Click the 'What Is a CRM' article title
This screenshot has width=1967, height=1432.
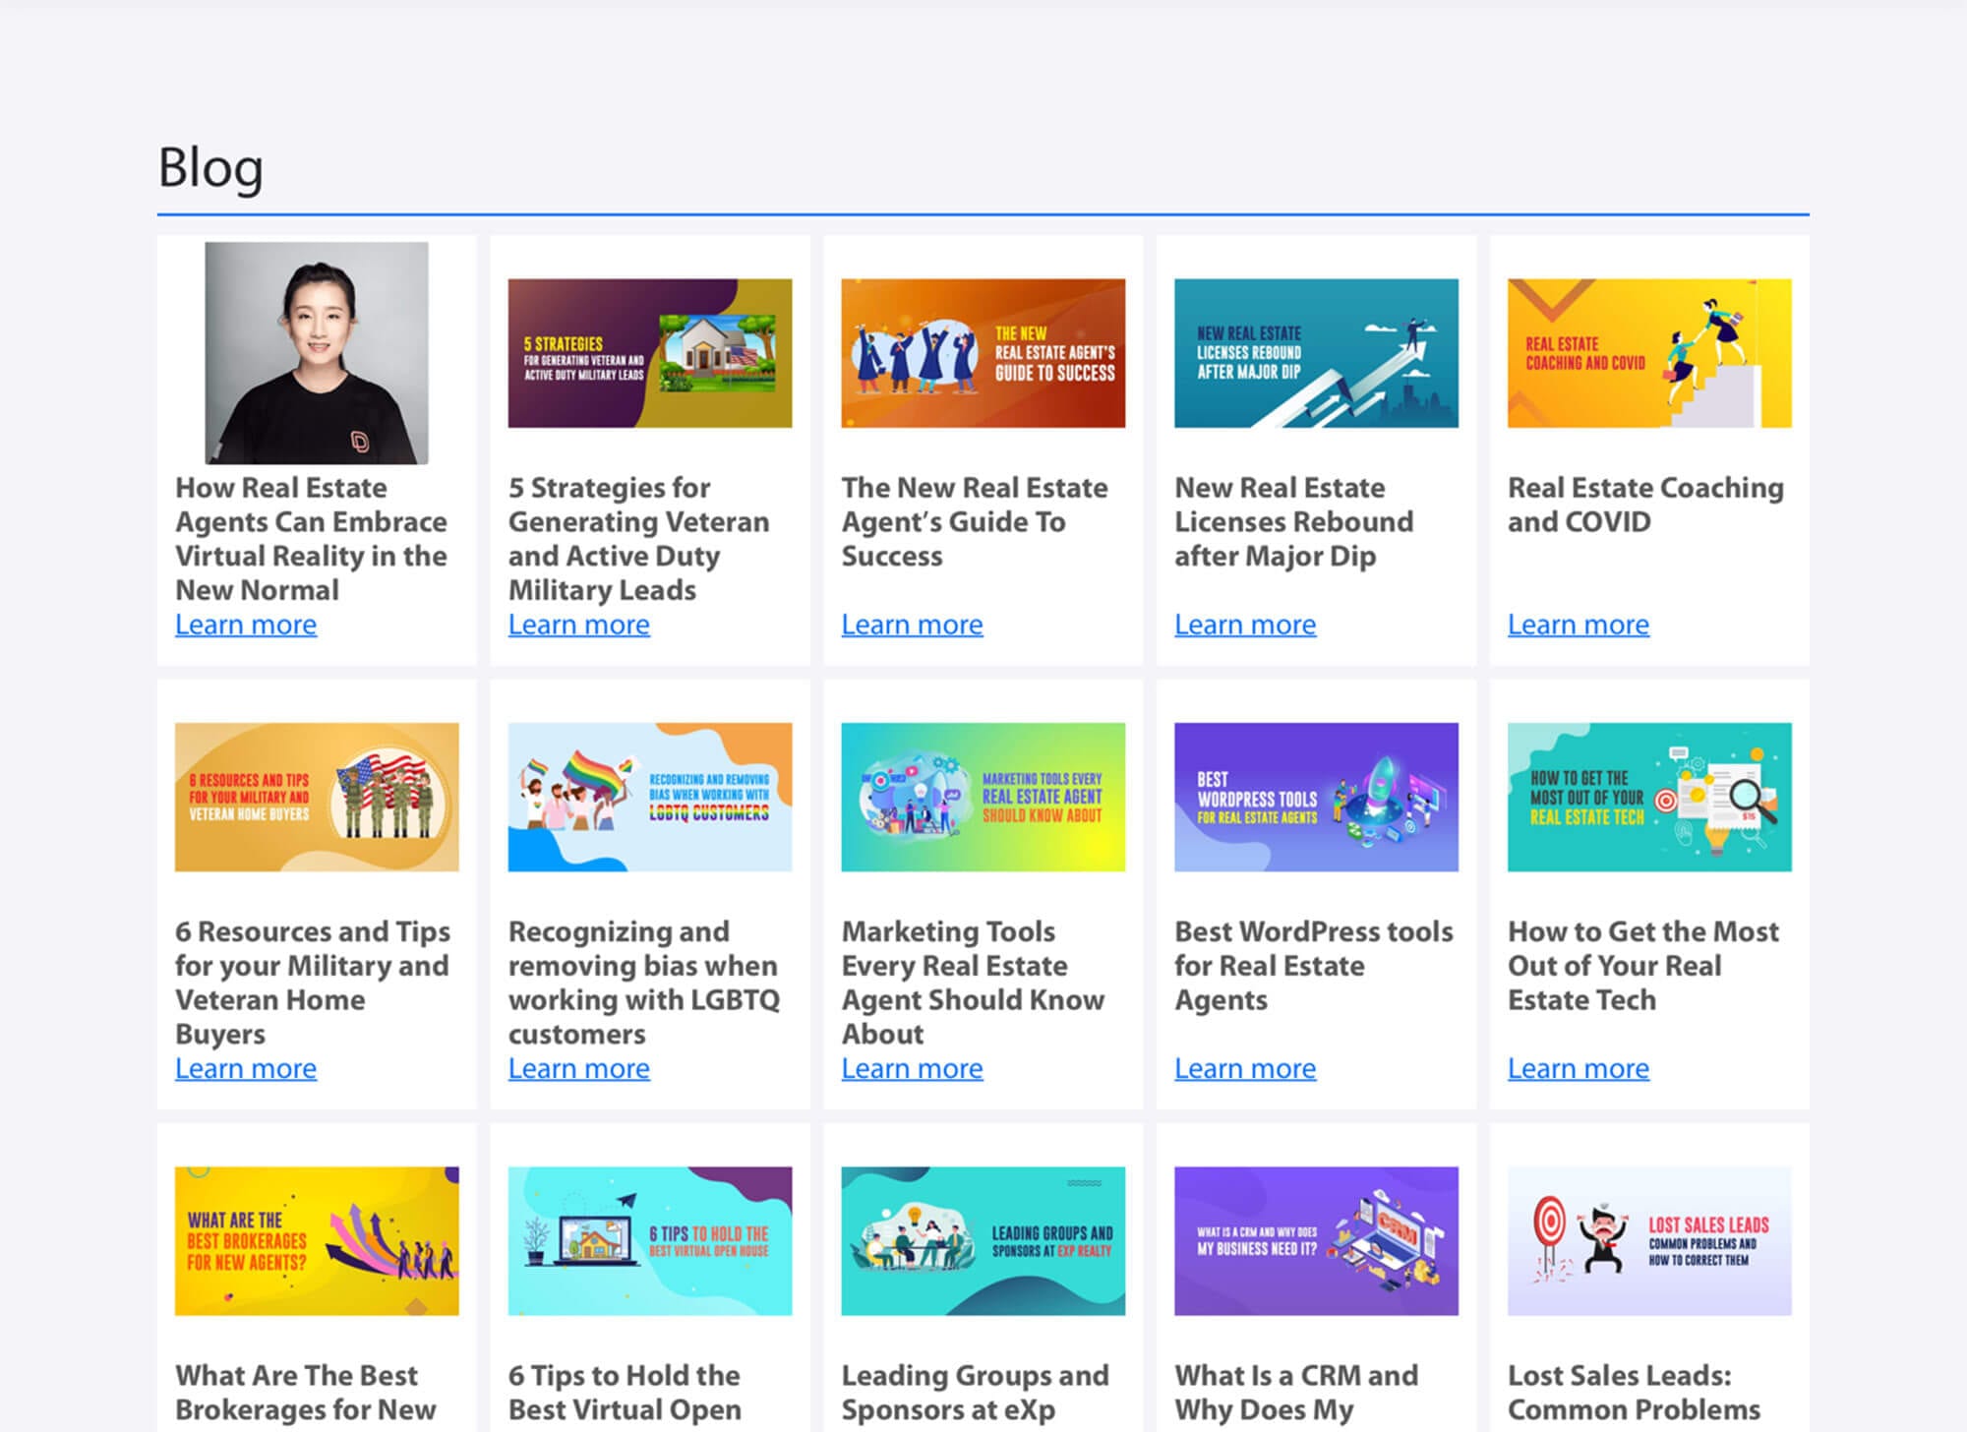click(x=1296, y=1394)
